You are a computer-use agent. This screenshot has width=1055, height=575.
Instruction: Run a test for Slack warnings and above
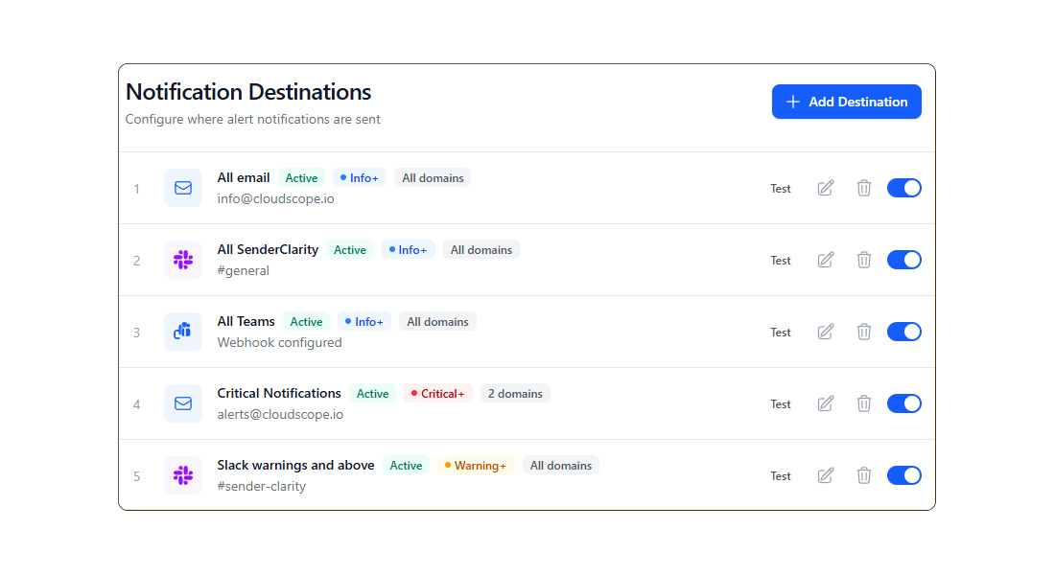coord(780,475)
